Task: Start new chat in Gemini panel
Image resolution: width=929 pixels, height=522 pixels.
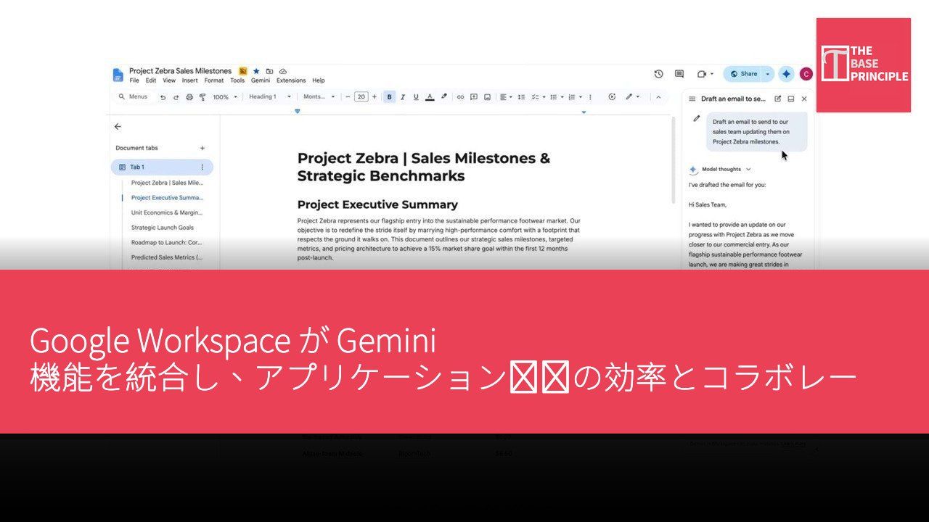Action: click(778, 99)
